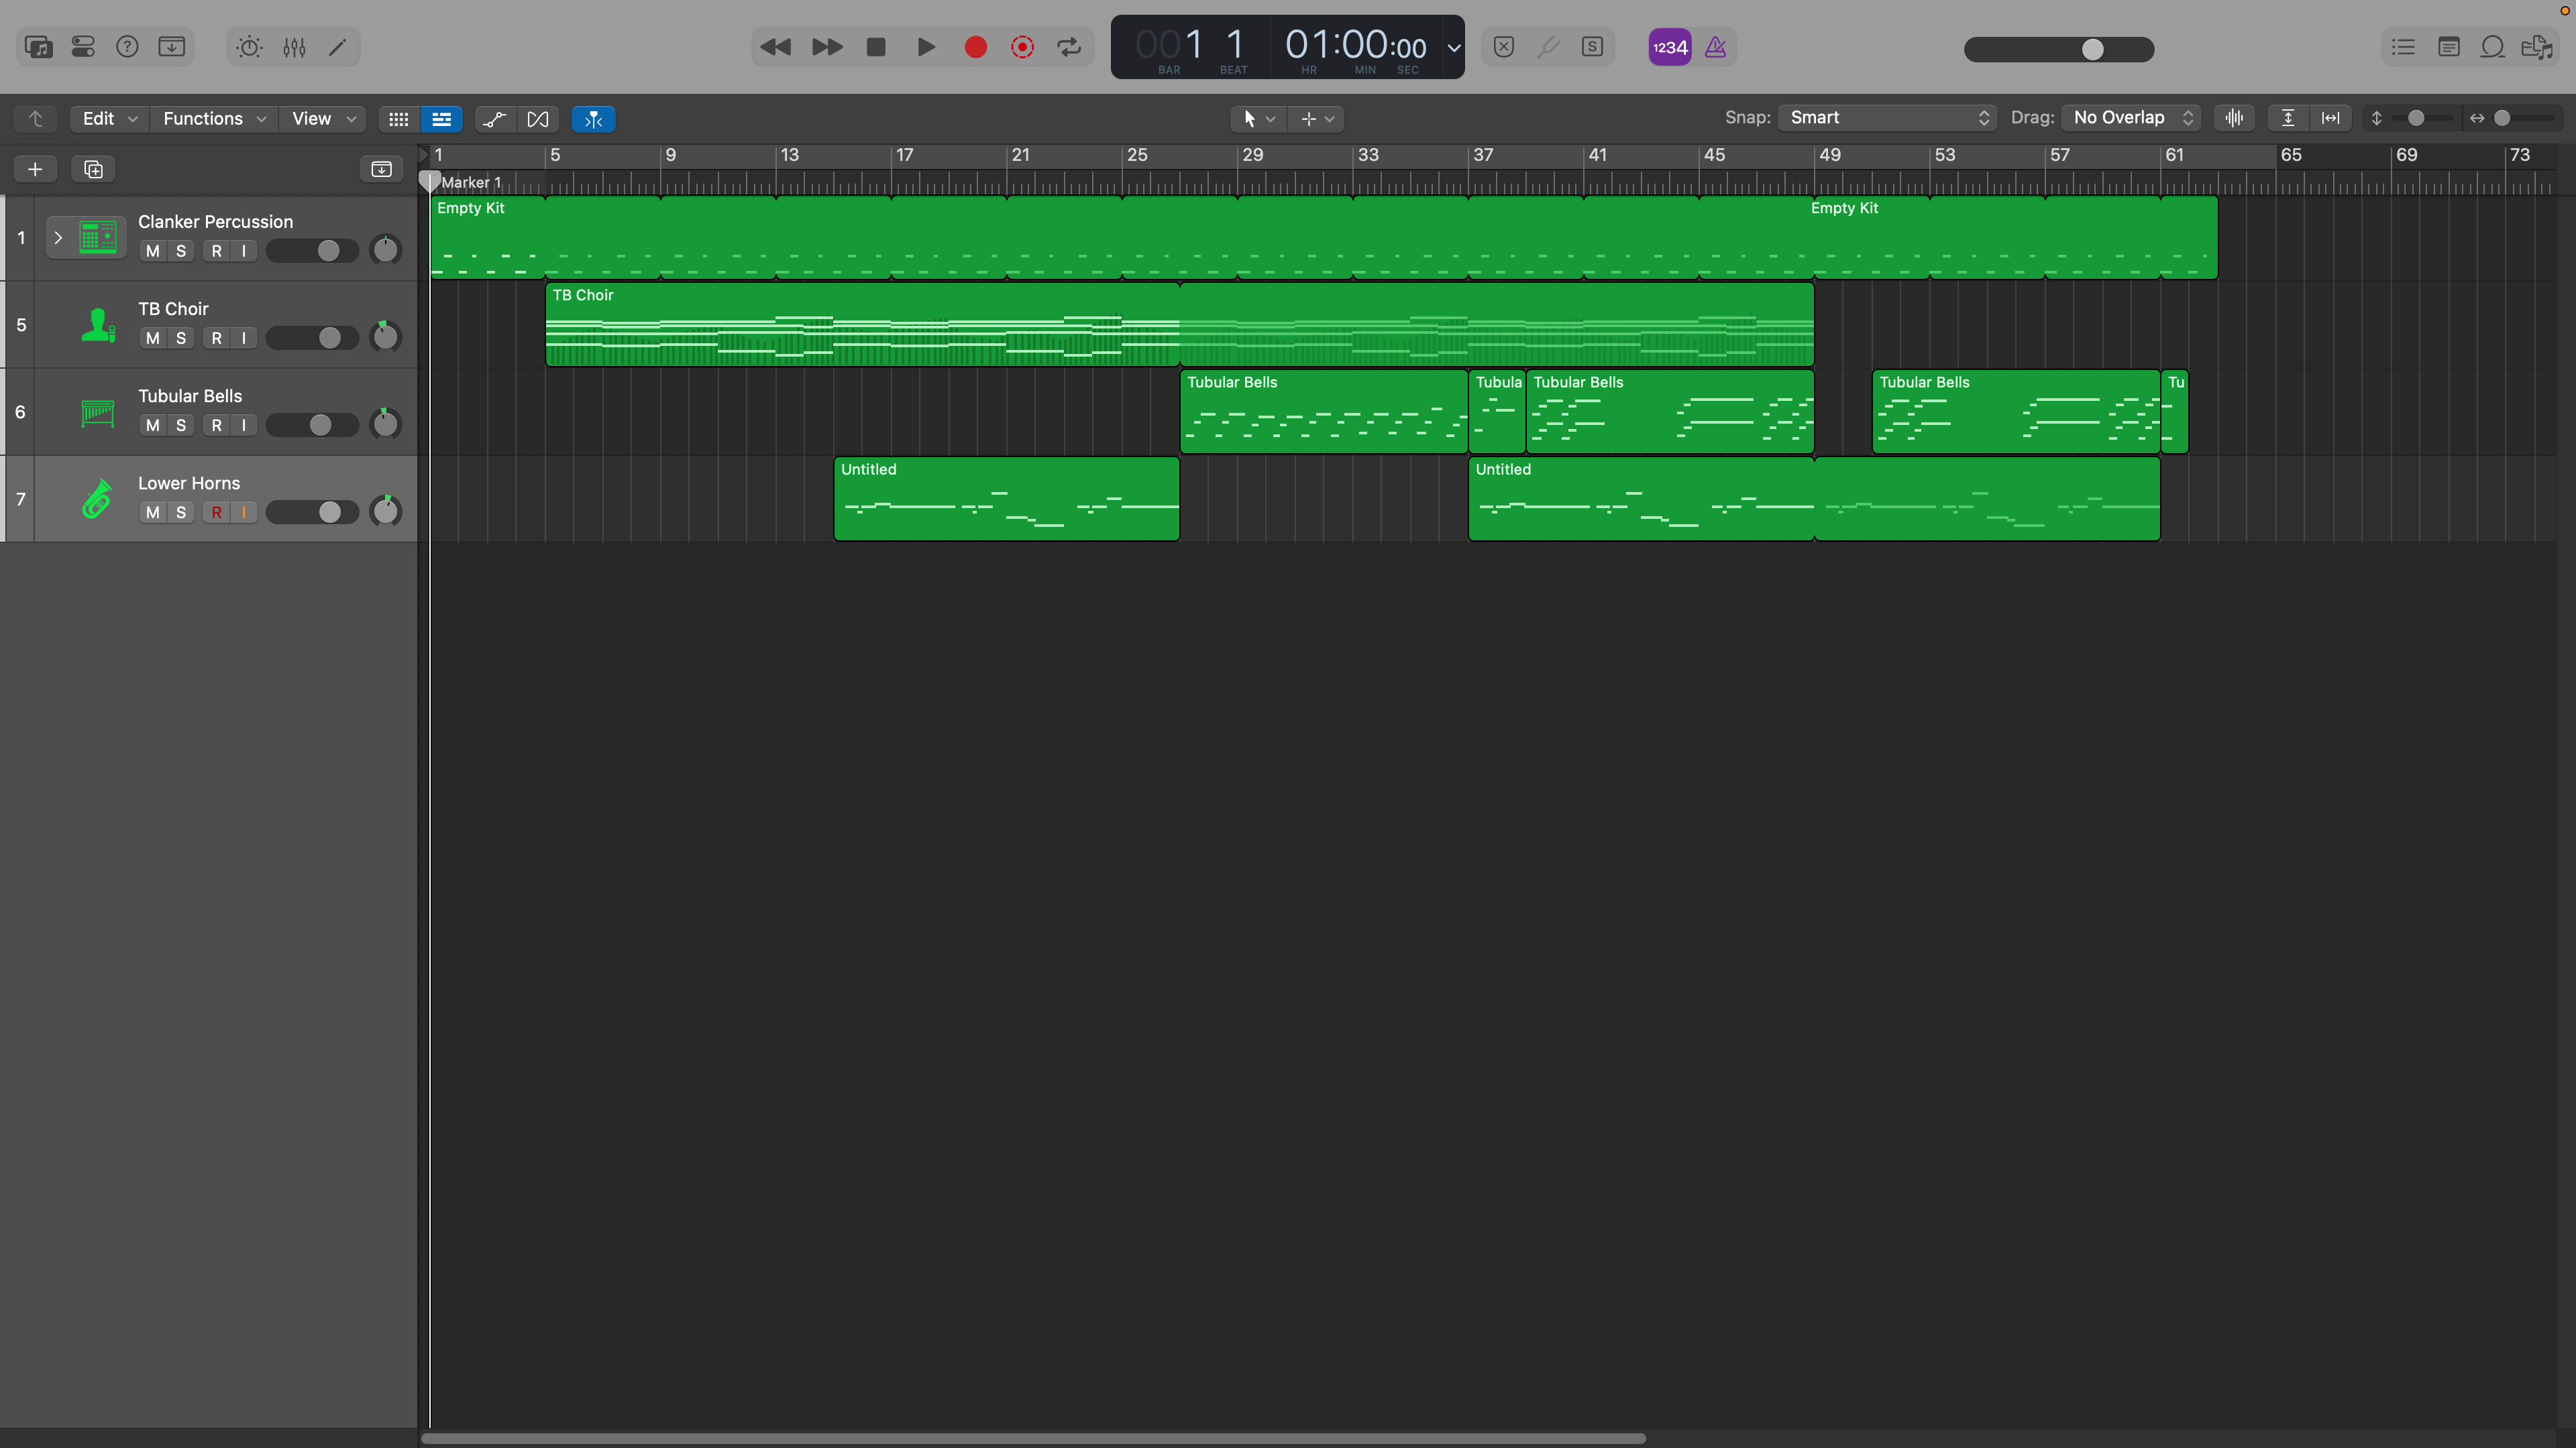2576x1448 pixels.
Task: Click the Duplicate Track button
Action: point(93,169)
